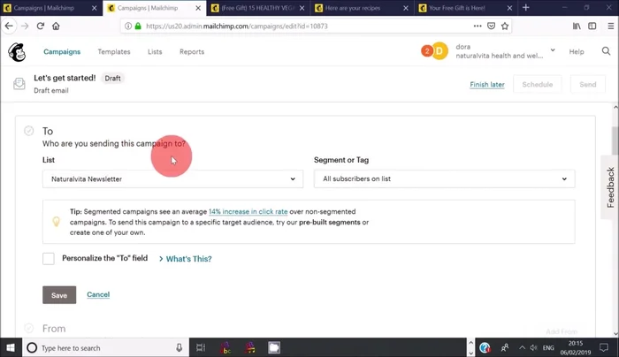This screenshot has width=619, height=357.
Task: Click the Send button
Action: tap(588, 85)
